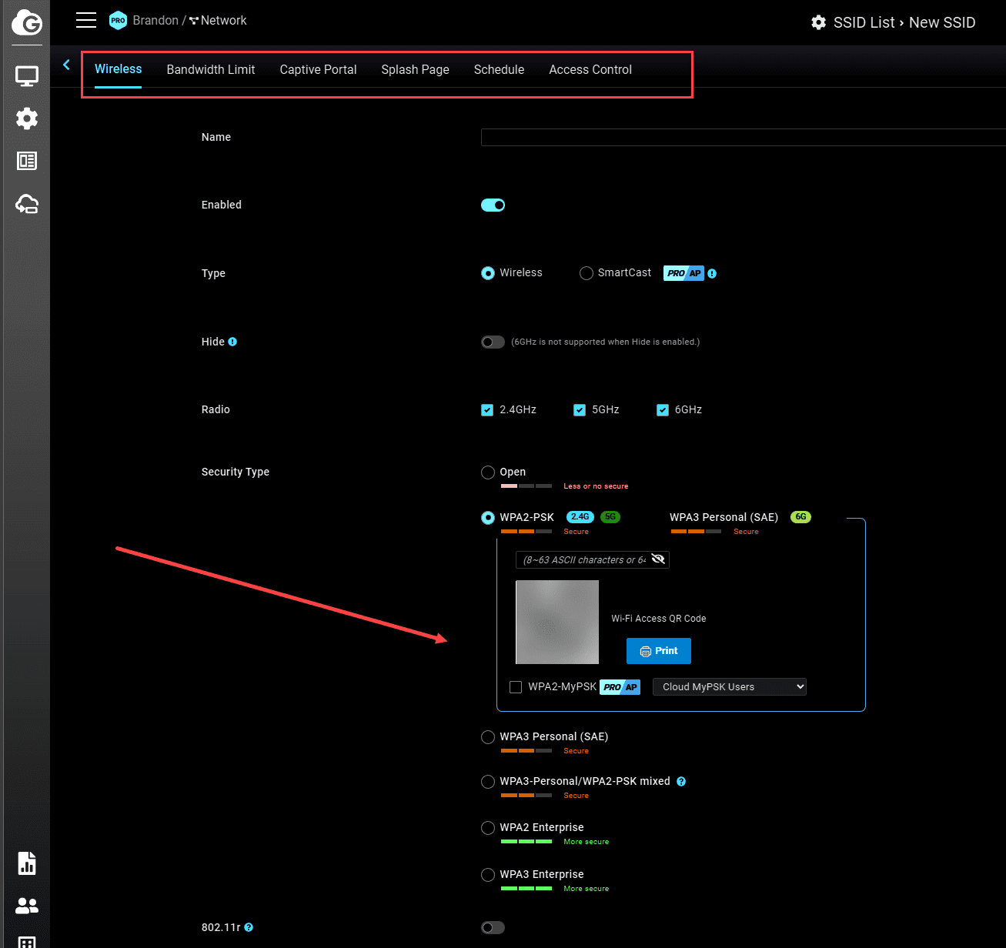Open the Access Control tab
This screenshot has height=948, width=1006.
590,70
